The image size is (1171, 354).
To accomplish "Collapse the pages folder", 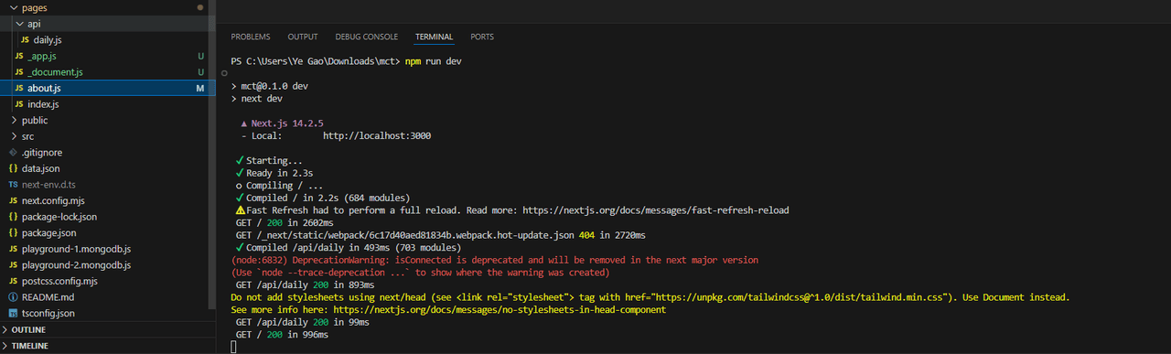I will coord(13,7).
